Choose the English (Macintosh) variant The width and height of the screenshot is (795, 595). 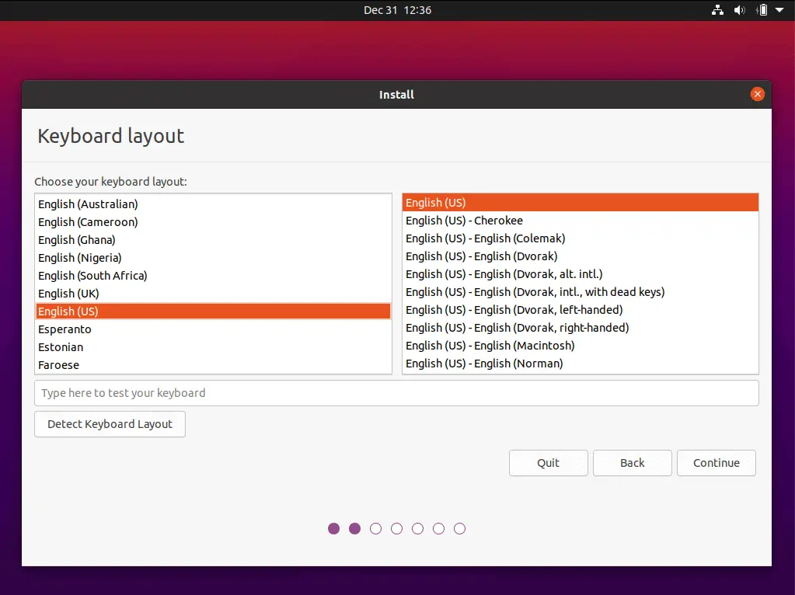(581, 345)
